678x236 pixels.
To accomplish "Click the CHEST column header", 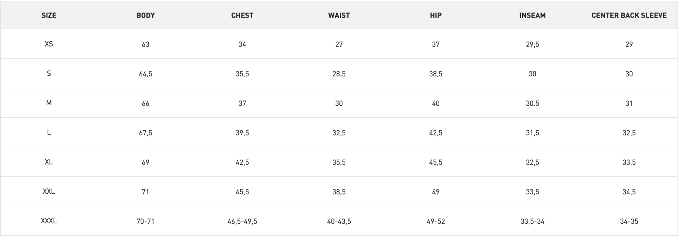I will click(x=242, y=15).
